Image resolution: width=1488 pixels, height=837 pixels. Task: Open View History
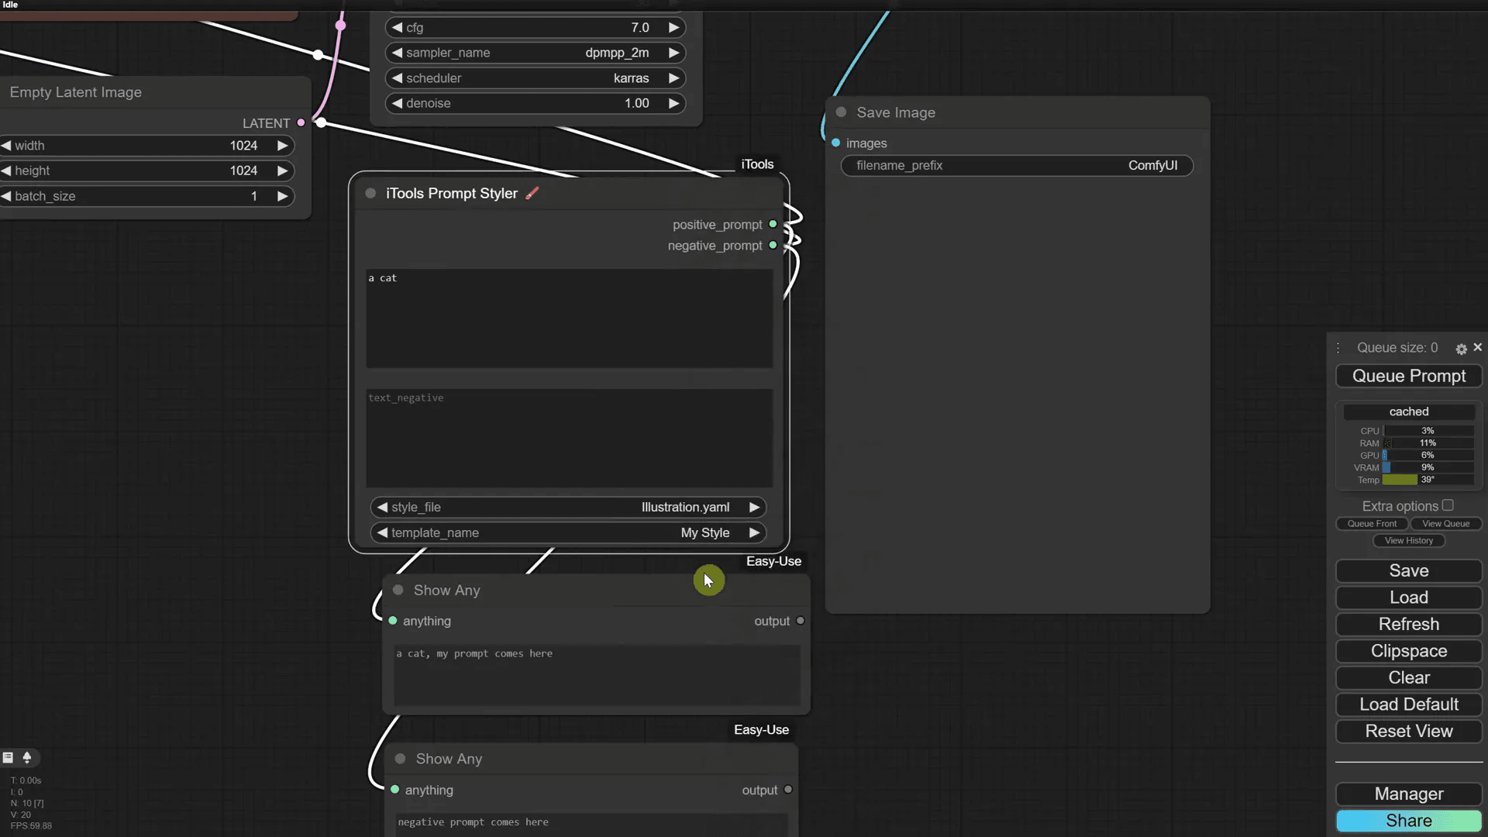(x=1409, y=541)
